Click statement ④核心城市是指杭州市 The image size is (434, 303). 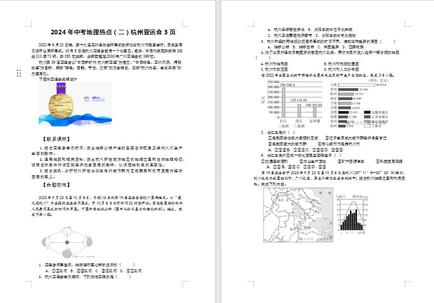[339, 144]
